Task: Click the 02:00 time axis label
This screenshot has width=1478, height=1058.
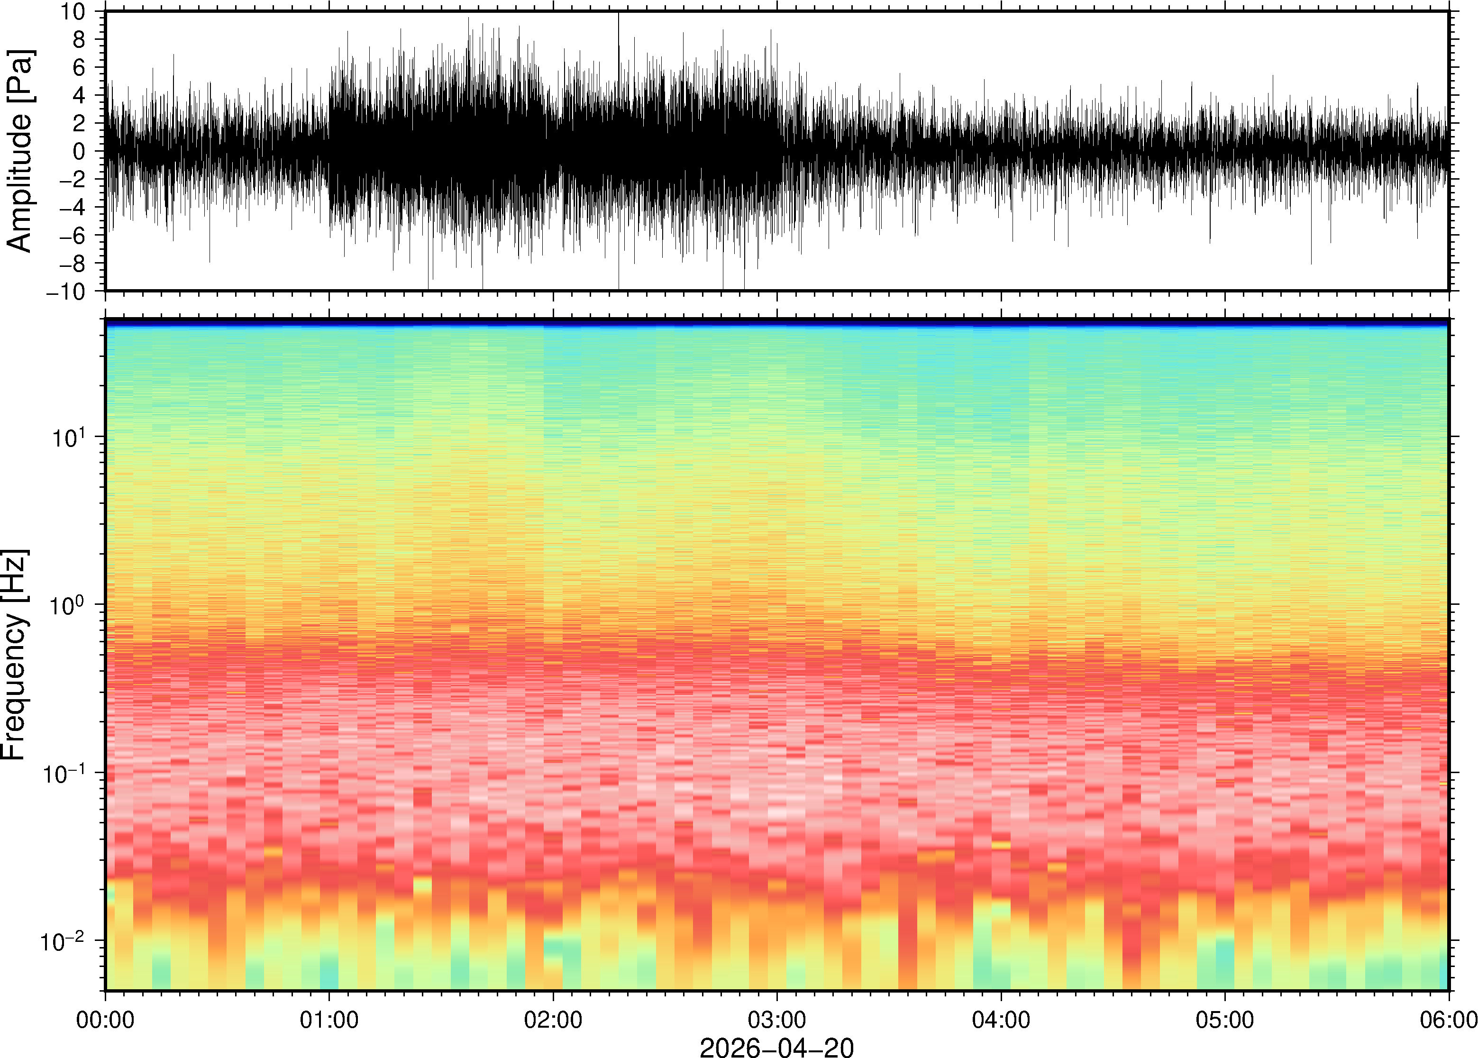Action: [553, 1020]
